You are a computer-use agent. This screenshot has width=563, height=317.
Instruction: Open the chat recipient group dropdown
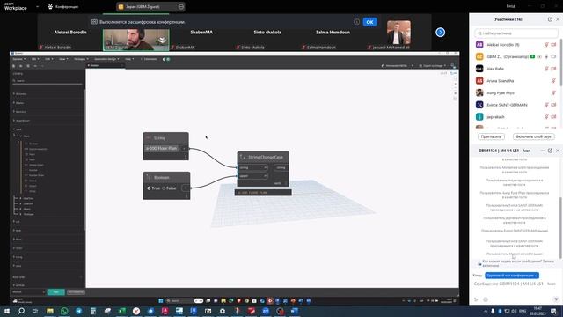512,276
